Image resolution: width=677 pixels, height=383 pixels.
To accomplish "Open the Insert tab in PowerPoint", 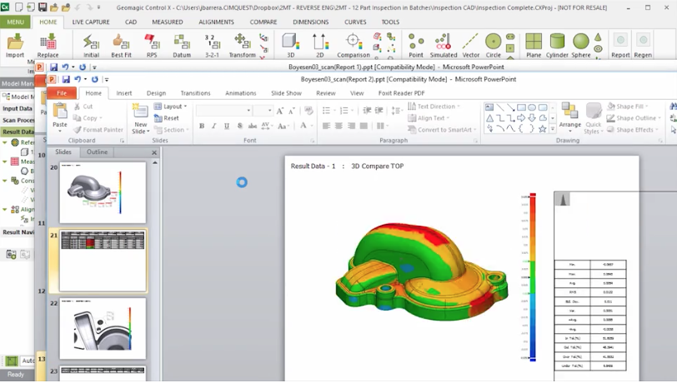I will coord(124,93).
